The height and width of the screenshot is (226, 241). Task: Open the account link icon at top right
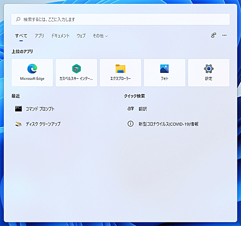pyautogui.click(x=213, y=35)
